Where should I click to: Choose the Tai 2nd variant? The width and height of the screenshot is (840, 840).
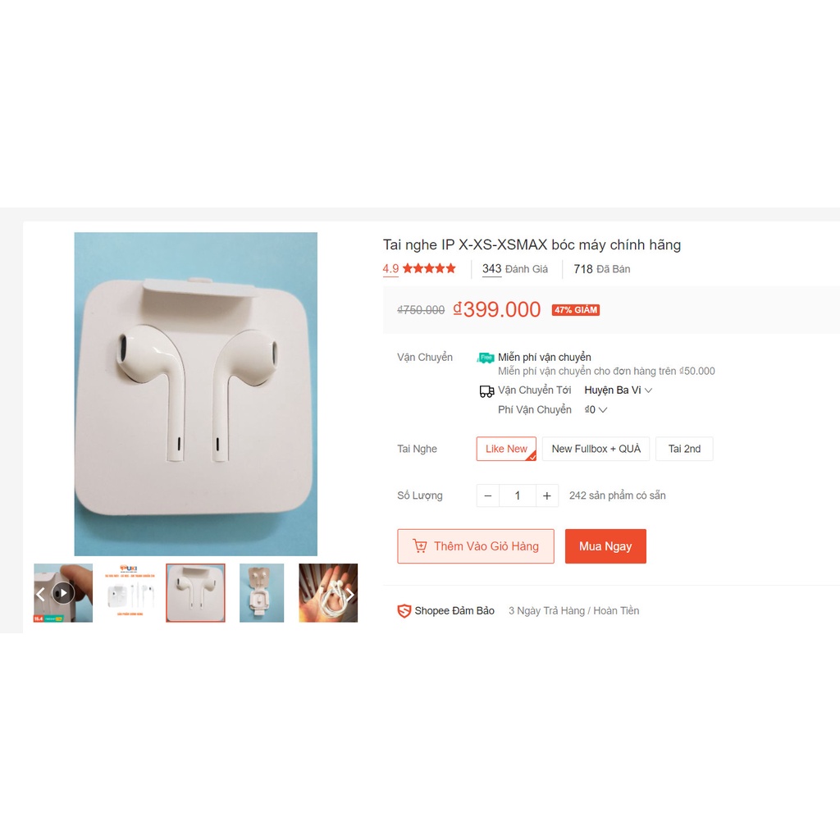684,449
